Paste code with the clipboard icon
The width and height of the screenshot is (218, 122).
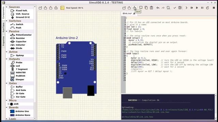point(151,8)
